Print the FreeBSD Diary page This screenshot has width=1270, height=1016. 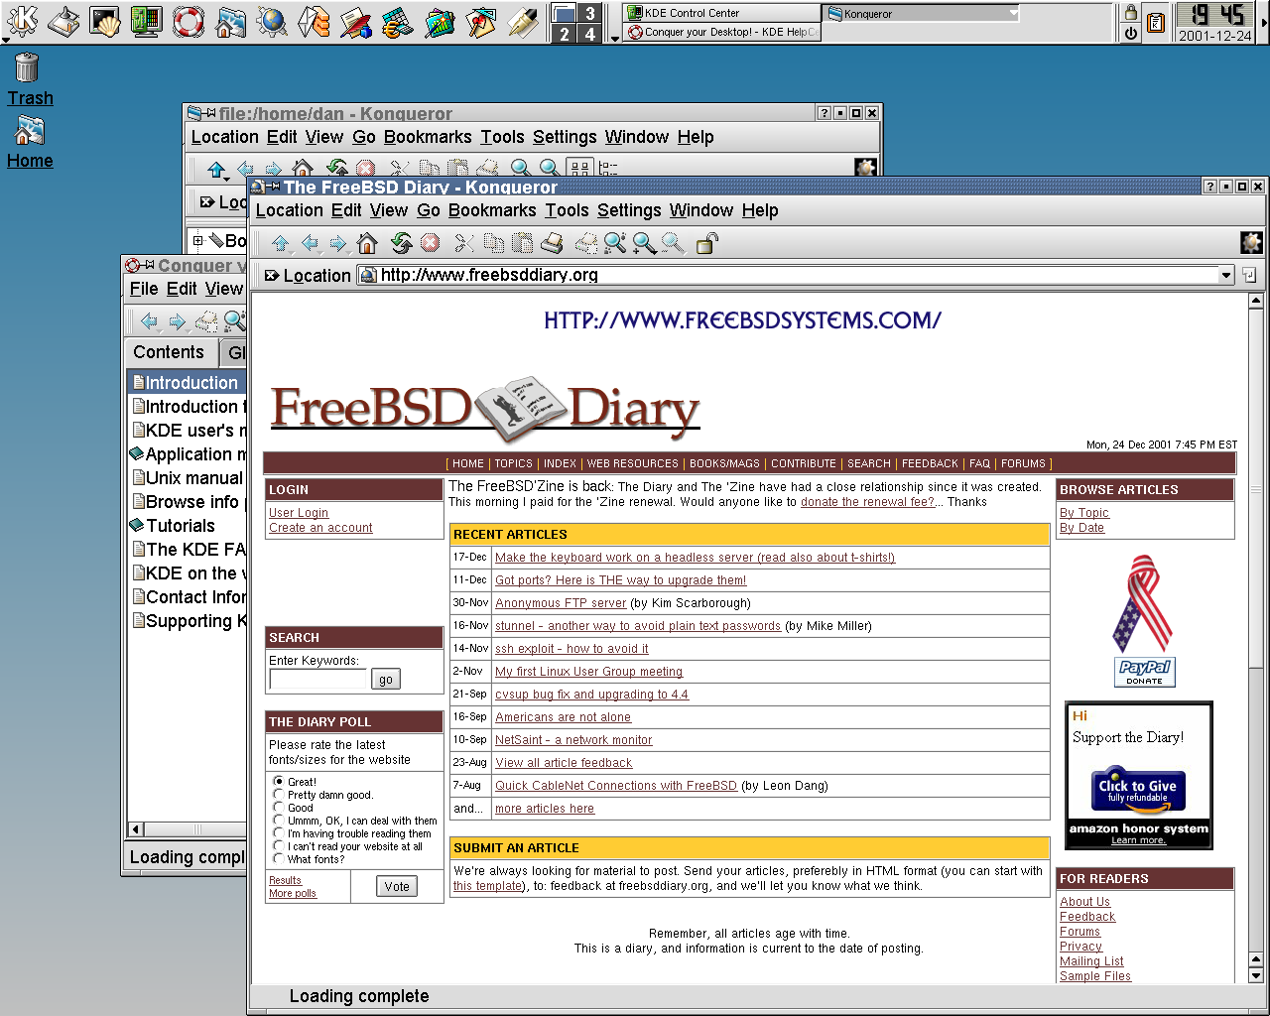pos(553,243)
